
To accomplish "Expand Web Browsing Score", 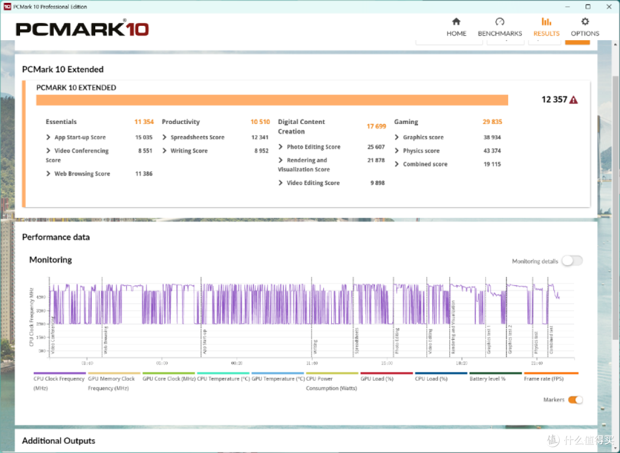I will pos(49,173).
